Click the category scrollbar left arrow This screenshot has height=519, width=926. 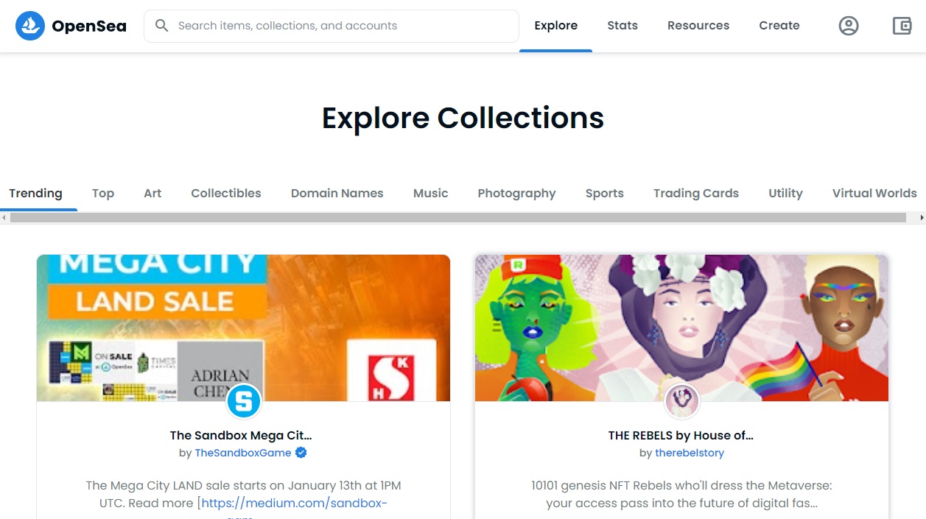point(4,218)
